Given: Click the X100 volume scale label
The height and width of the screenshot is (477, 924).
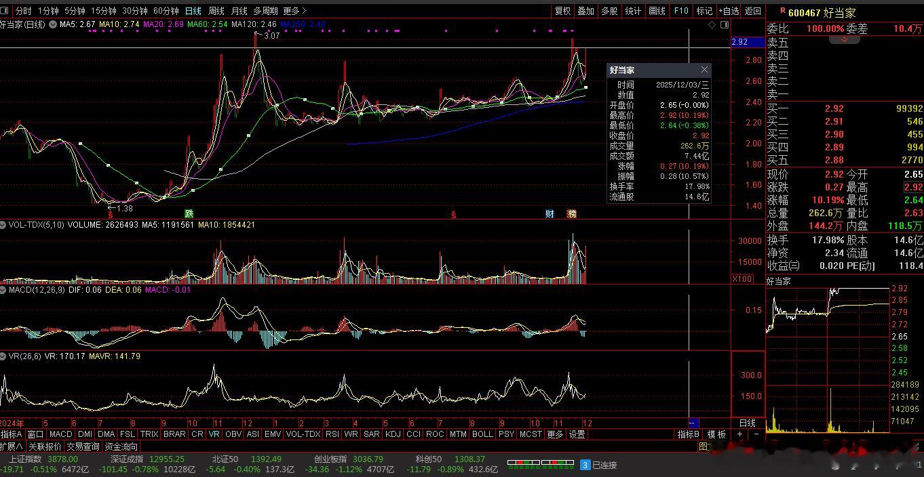Looking at the screenshot, I should tap(742, 279).
